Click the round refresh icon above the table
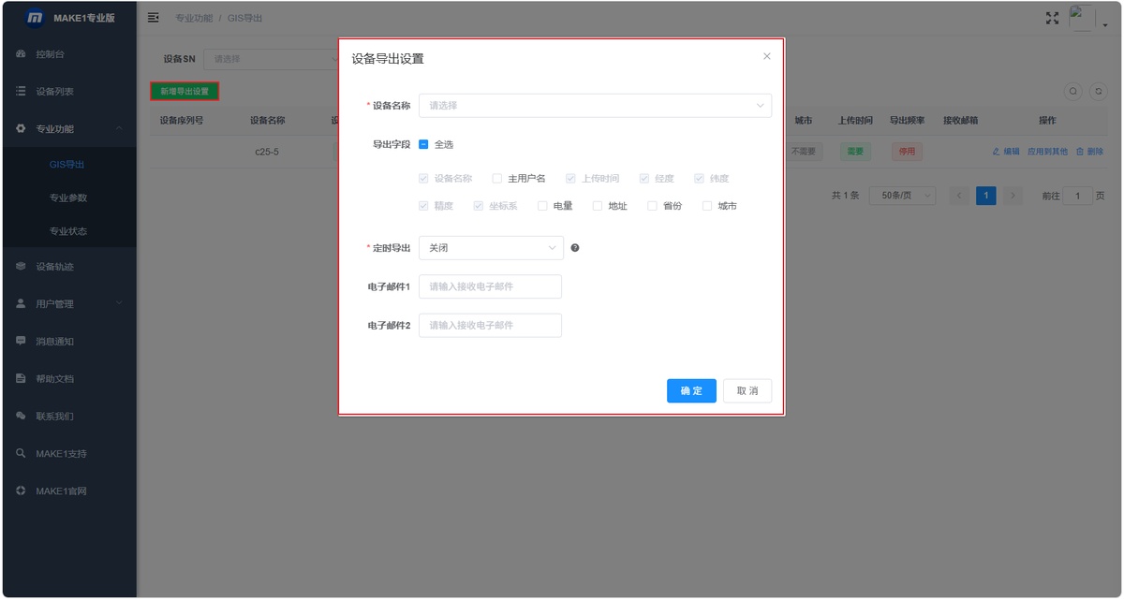Image resolution: width=1124 pixels, height=600 pixels. pyautogui.click(x=1099, y=92)
